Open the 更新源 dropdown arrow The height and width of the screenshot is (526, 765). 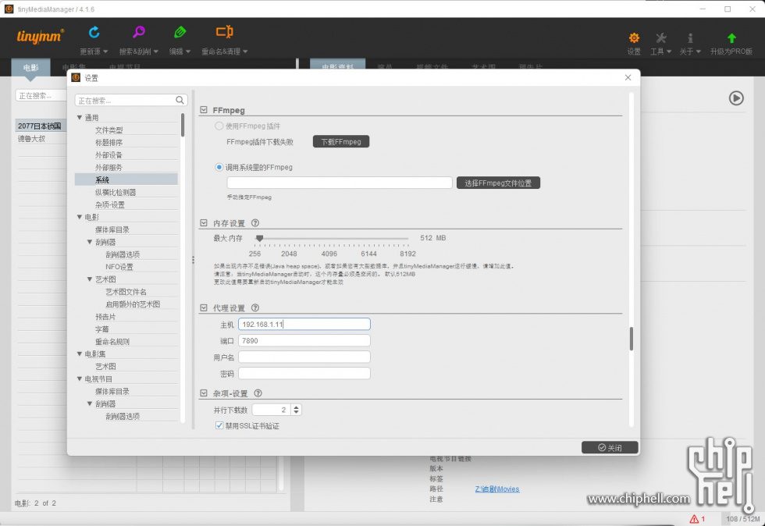tap(106, 52)
